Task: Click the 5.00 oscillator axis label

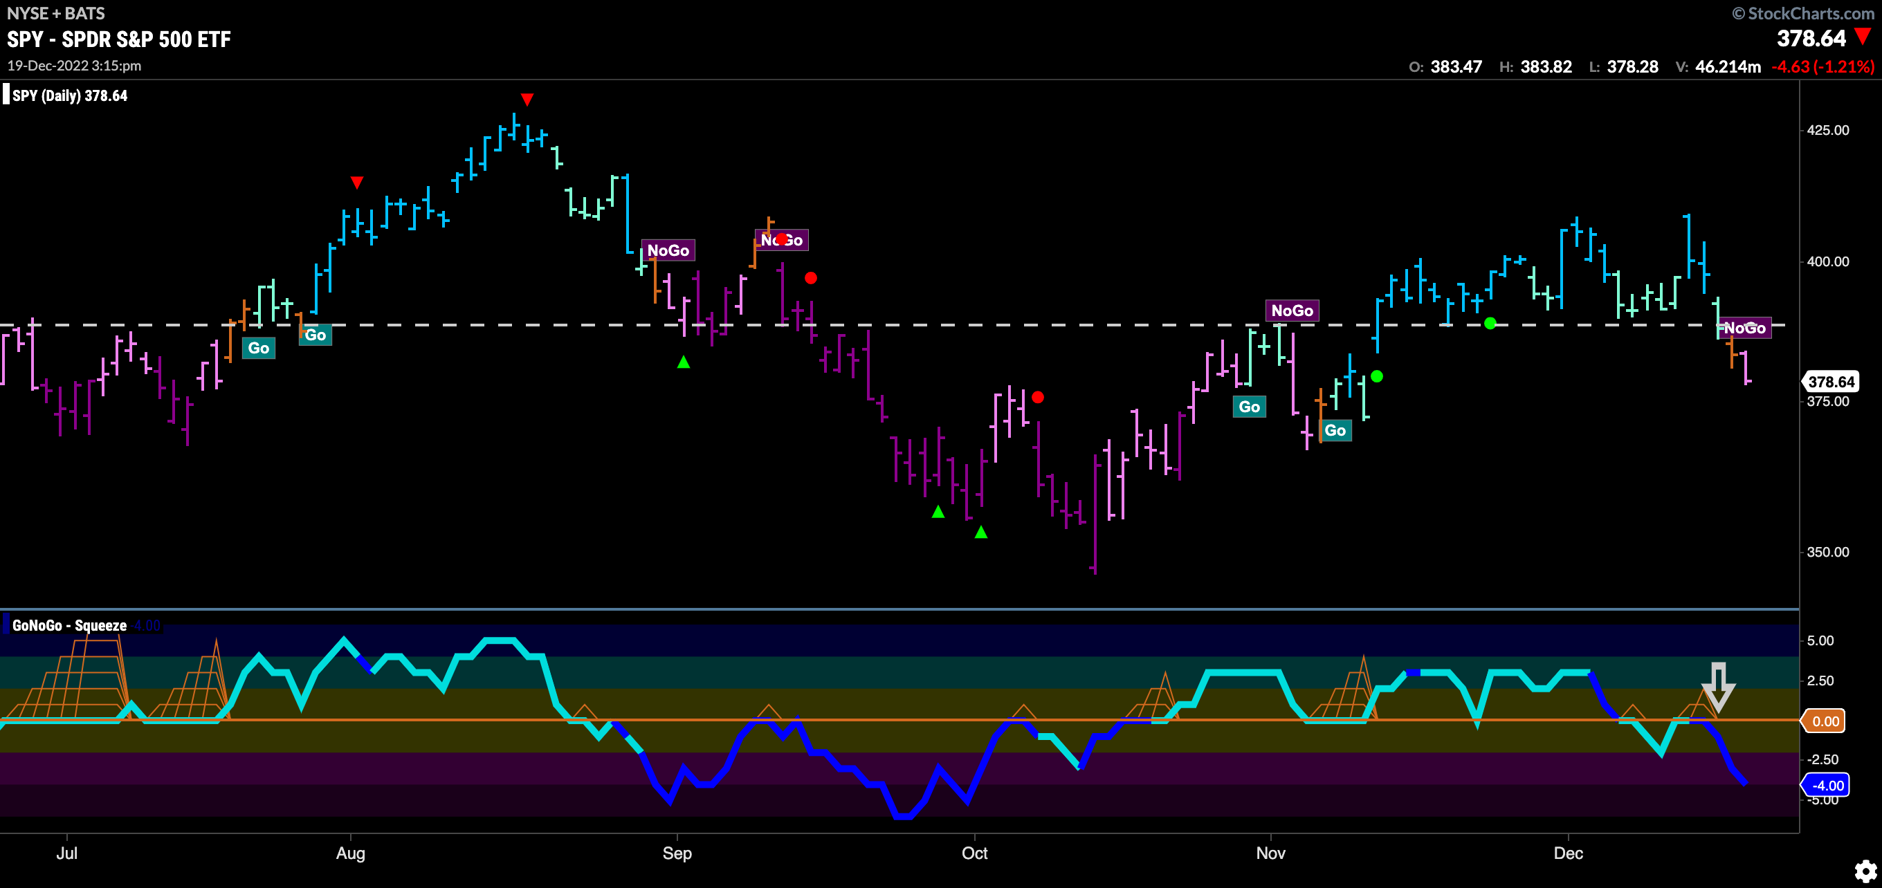Action: click(x=1820, y=640)
